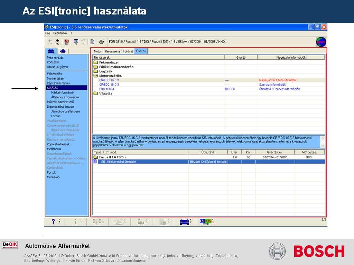354x265 pixels.
Task: Open the ? help menu
Action: [x=71, y=33]
